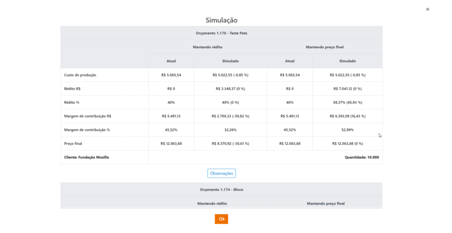452x233 pixels.
Task: Close the Simulação dialog with the X
Action: click(427, 9)
